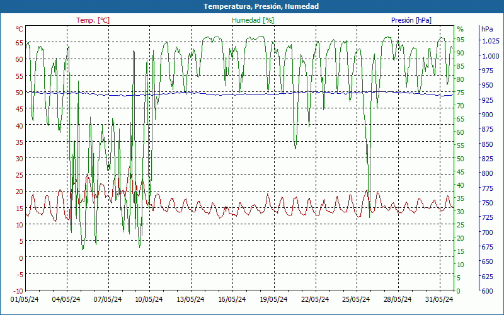
Task: Click the date label 01/05/24
Action: pyautogui.click(x=25, y=300)
